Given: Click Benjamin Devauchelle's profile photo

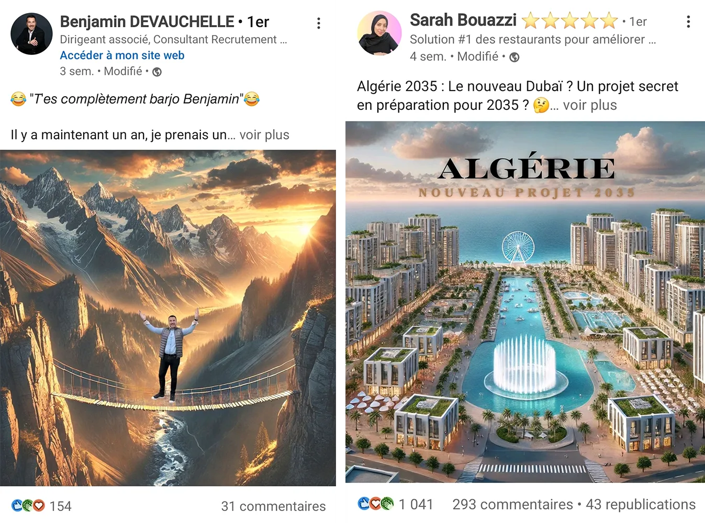Looking at the screenshot, I should (x=31, y=34).
